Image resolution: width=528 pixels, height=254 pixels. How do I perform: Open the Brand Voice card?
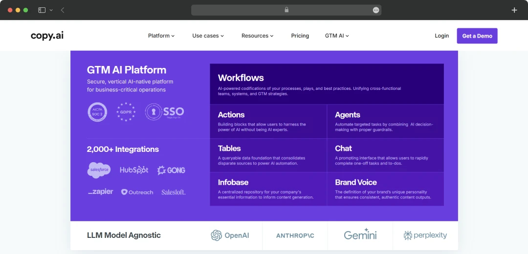pyautogui.click(x=386, y=189)
